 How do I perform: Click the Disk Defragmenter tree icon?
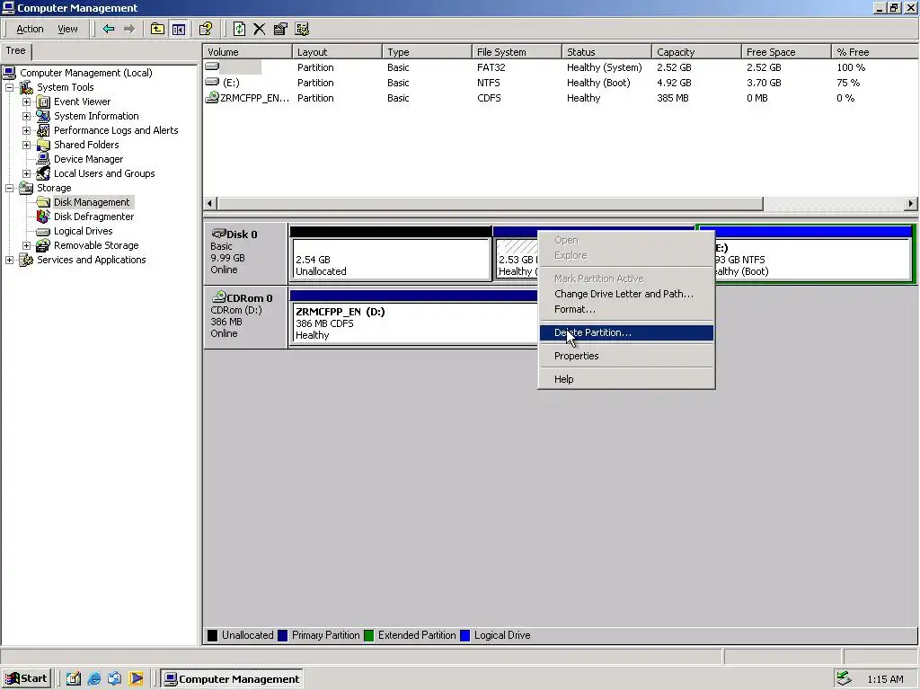(x=43, y=217)
